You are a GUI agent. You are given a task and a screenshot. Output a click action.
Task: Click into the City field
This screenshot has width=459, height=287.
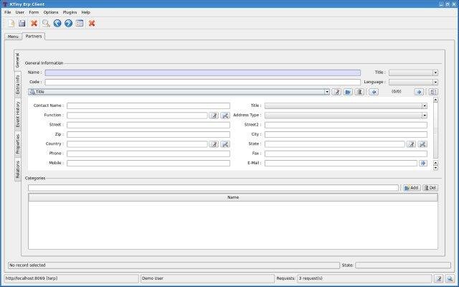point(346,134)
